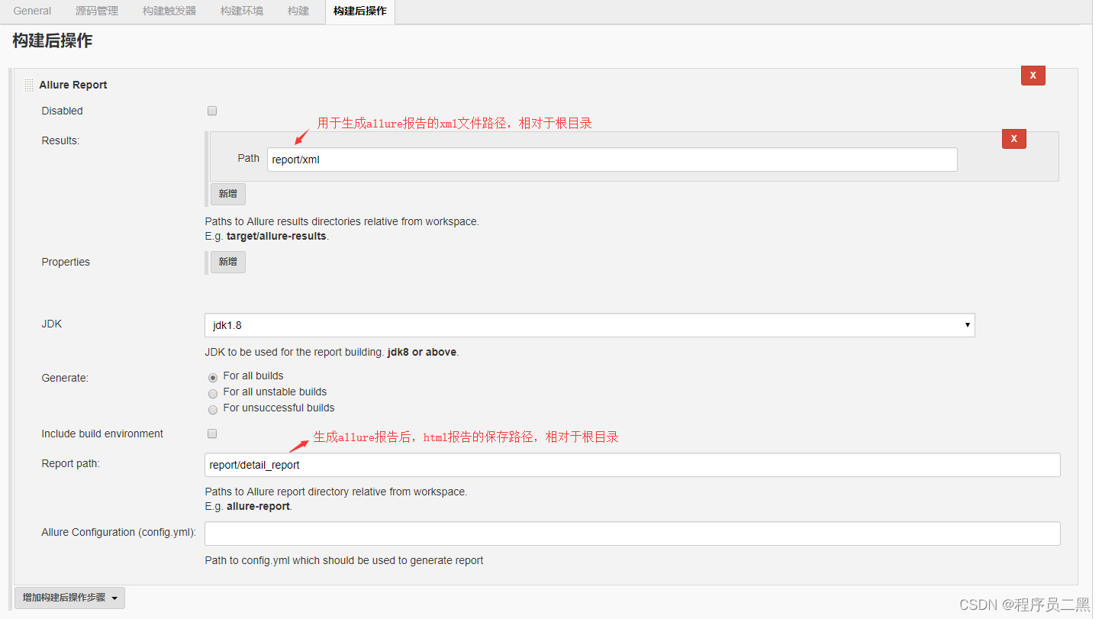Go to the 构建触发器 tab
Image resolution: width=1102 pixels, height=619 pixels.
169,11
